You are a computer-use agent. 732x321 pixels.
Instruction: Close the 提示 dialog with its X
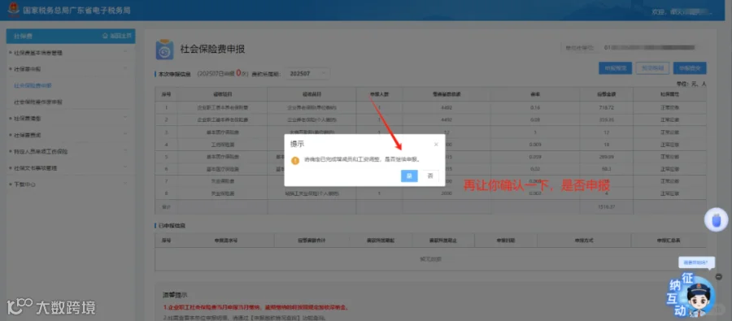tap(436, 145)
